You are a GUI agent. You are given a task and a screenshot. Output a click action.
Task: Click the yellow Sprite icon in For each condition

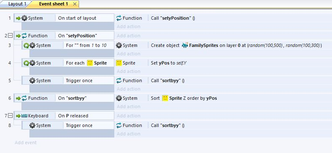(90, 63)
